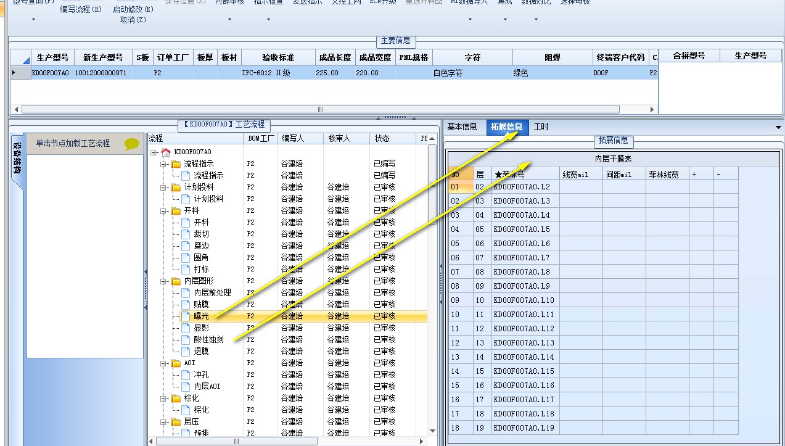
Task: Click the yellow speech bubble hint icon
Action: [x=131, y=144]
